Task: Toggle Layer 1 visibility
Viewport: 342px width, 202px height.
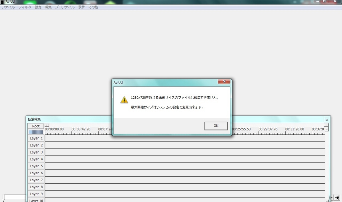Action: click(36, 138)
